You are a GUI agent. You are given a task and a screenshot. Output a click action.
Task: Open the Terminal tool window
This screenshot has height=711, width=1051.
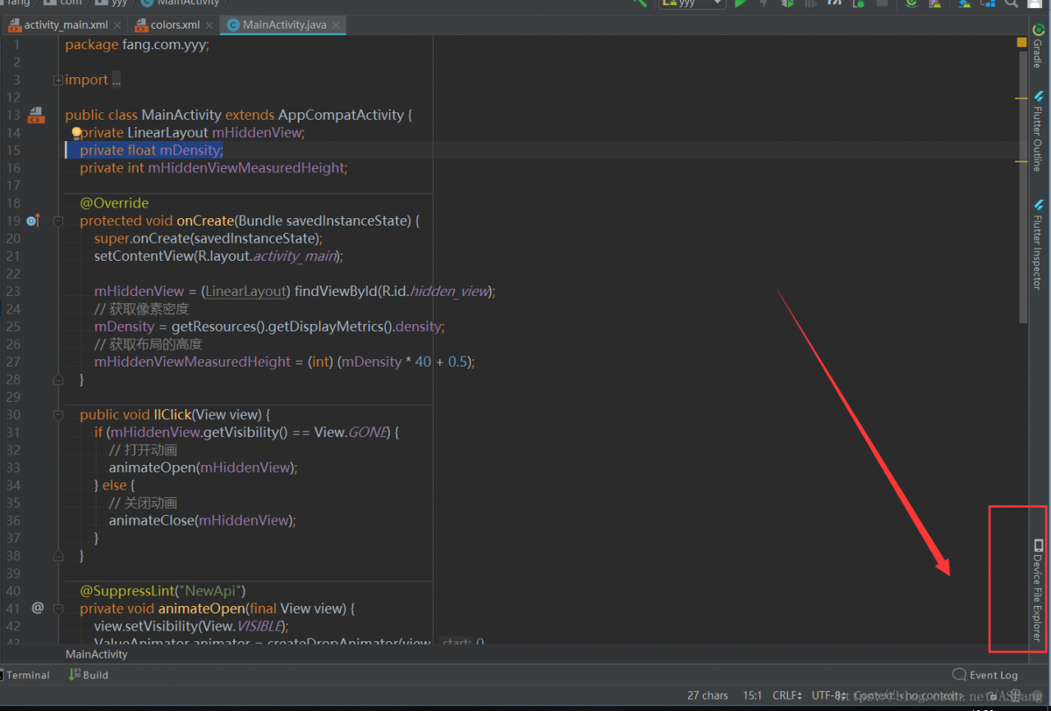[x=25, y=675]
